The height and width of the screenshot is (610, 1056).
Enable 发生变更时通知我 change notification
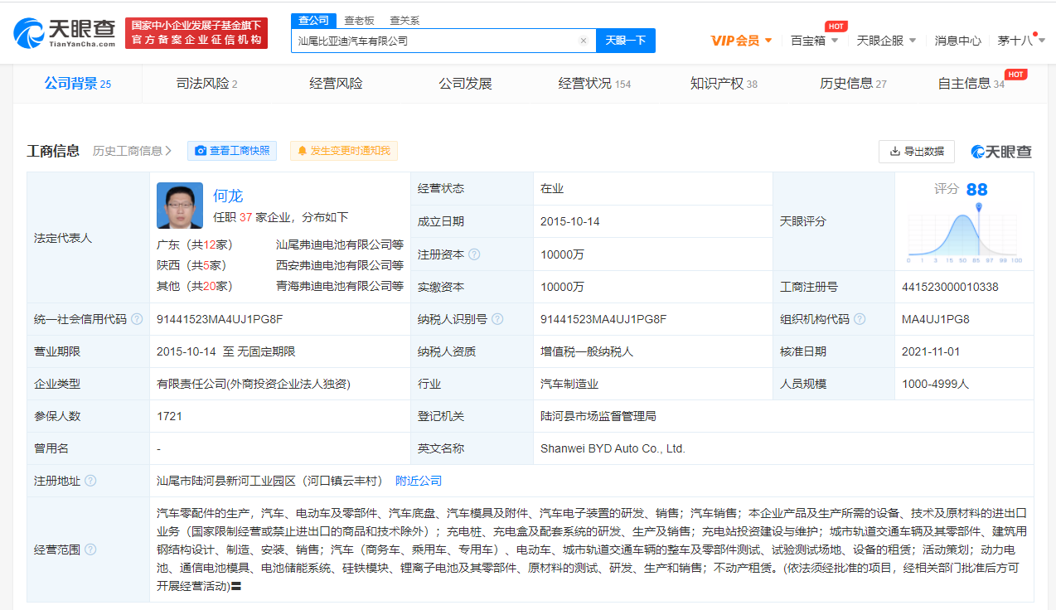click(344, 151)
